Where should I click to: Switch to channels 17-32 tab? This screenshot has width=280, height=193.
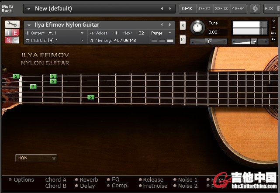(x=204, y=9)
